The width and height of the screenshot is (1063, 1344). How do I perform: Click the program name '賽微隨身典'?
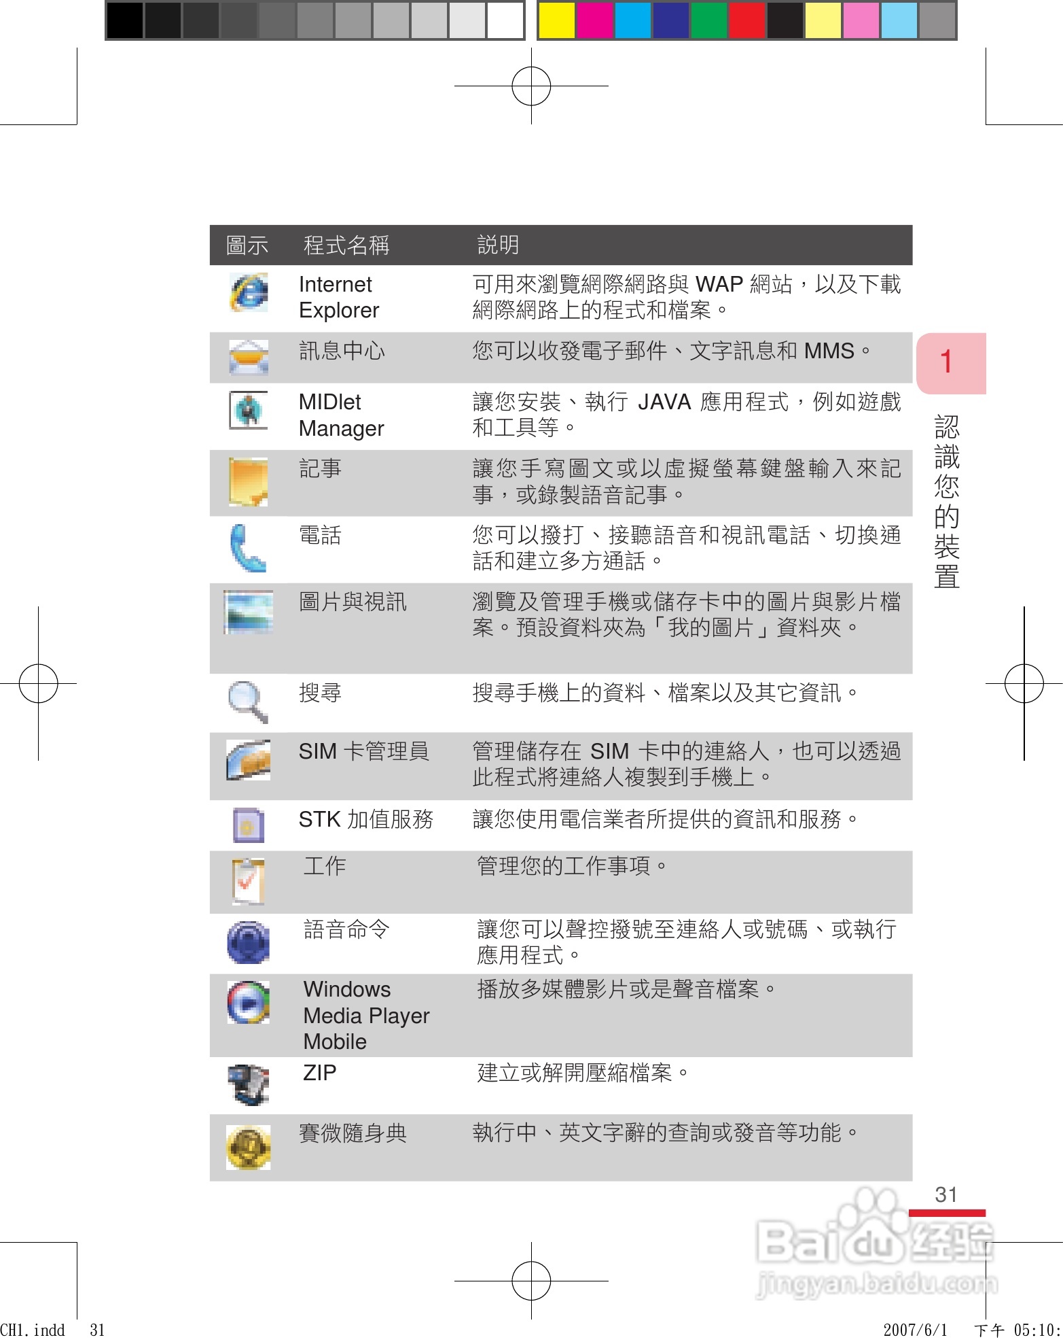353,1133
